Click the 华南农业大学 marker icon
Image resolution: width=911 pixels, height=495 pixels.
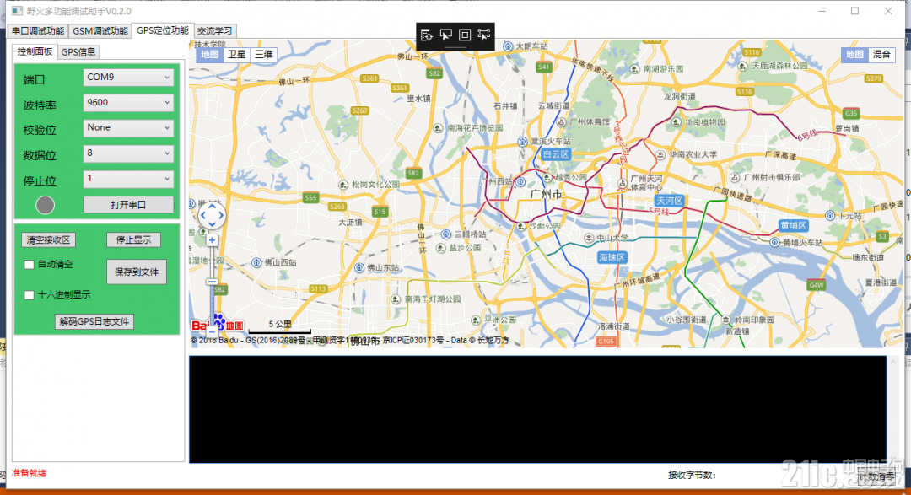[660, 155]
